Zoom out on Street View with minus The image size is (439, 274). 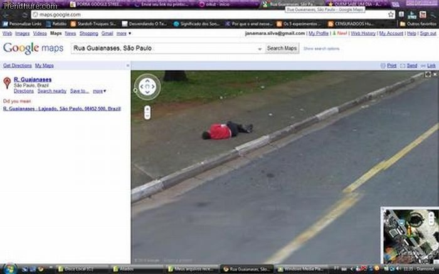pyautogui.click(x=147, y=116)
